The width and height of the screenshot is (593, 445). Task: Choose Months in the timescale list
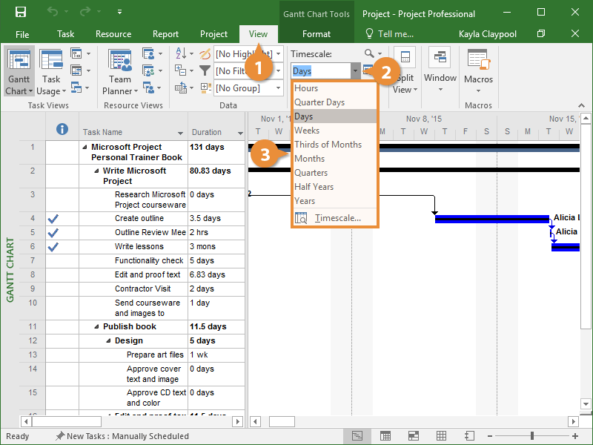(x=310, y=159)
